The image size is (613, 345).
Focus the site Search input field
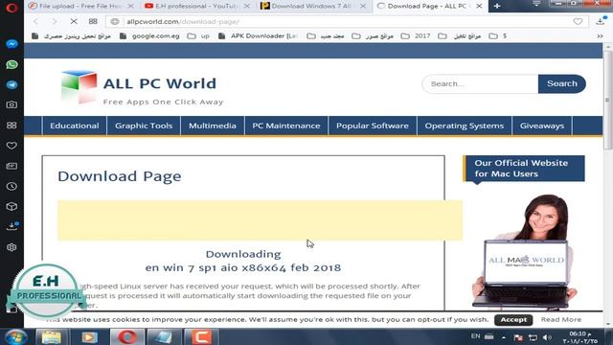[x=481, y=83]
